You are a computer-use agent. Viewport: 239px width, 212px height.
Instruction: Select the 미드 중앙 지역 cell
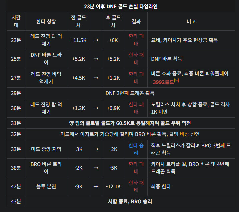pyautogui.click(x=46, y=149)
